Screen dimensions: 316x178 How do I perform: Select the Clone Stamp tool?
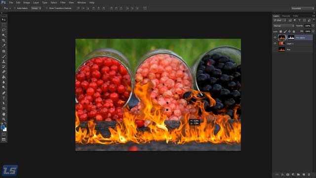3,61
